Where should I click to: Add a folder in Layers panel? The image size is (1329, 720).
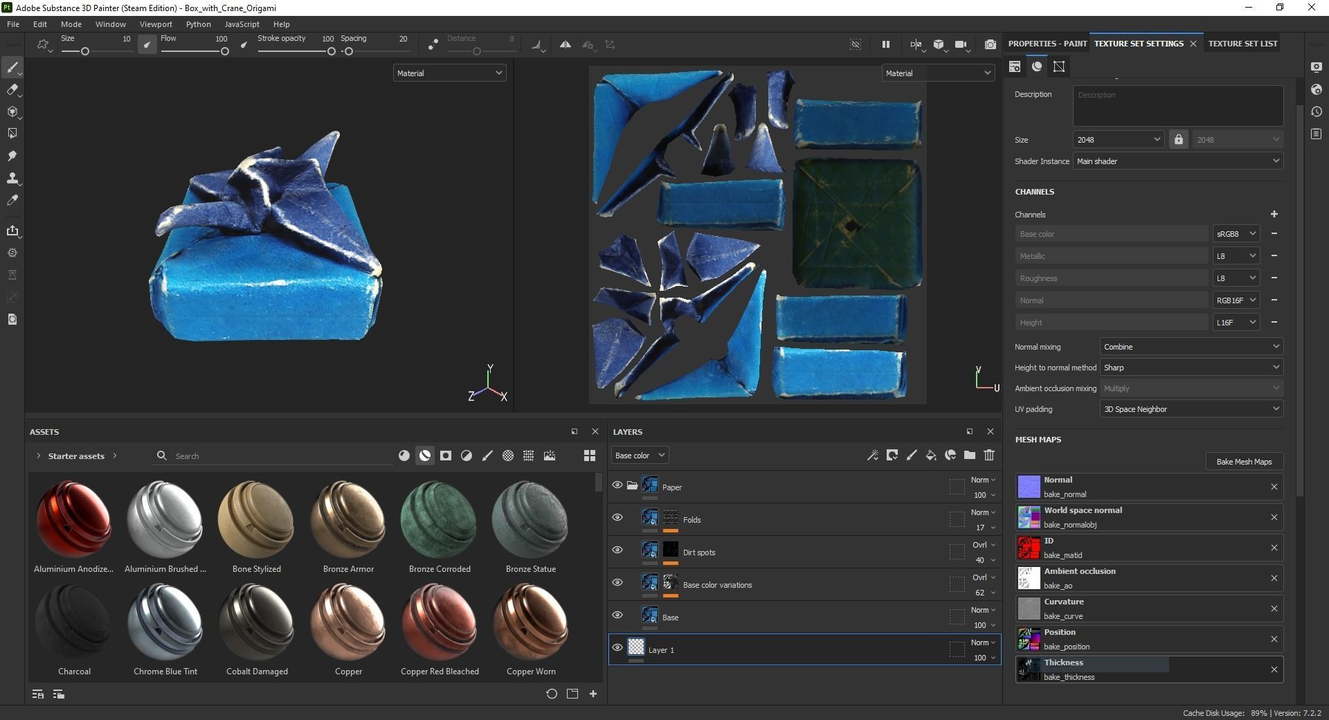pos(970,455)
